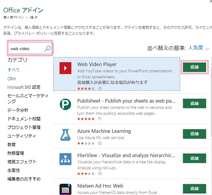Open the HierView title link
The width and height of the screenshot is (212, 195).
point(126,155)
